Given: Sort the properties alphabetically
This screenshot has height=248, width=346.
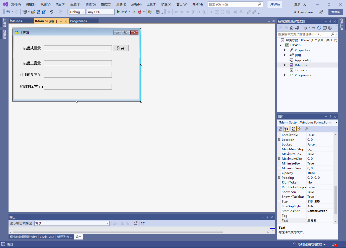Looking at the screenshot, I should coord(287,129).
